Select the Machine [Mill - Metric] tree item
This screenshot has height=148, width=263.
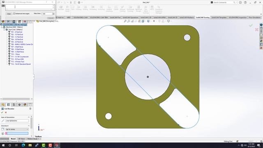[14, 27]
